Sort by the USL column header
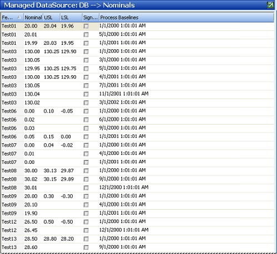Image resolution: width=277 pixels, height=254 pixels. point(52,18)
